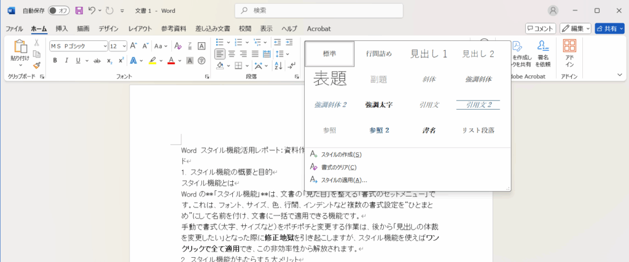Expand the font size dropdown
The image size is (629, 262).
click(x=125, y=46)
